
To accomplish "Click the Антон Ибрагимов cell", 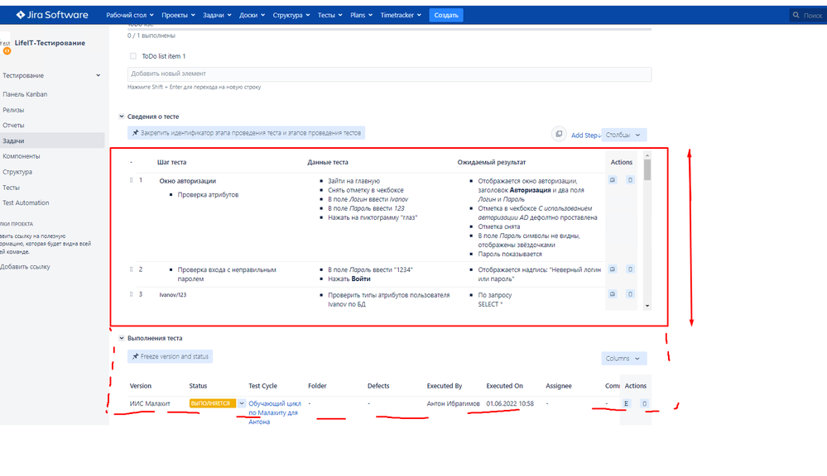I will tap(453, 403).
